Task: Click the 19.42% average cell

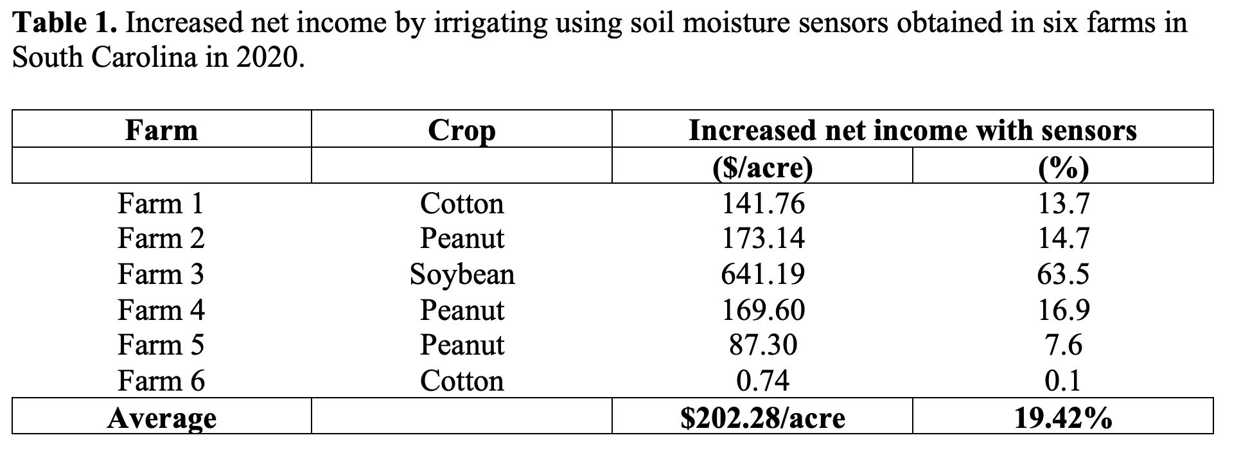Action: [1063, 418]
